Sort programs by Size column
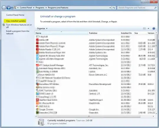Image resolution: width=159 pixels, height=128 pixels. (x=140, y=33)
